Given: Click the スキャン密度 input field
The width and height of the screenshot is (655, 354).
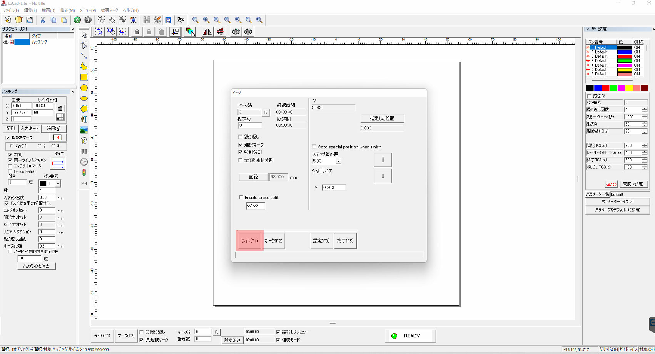Looking at the screenshot, I should click(x=47, y=198).
